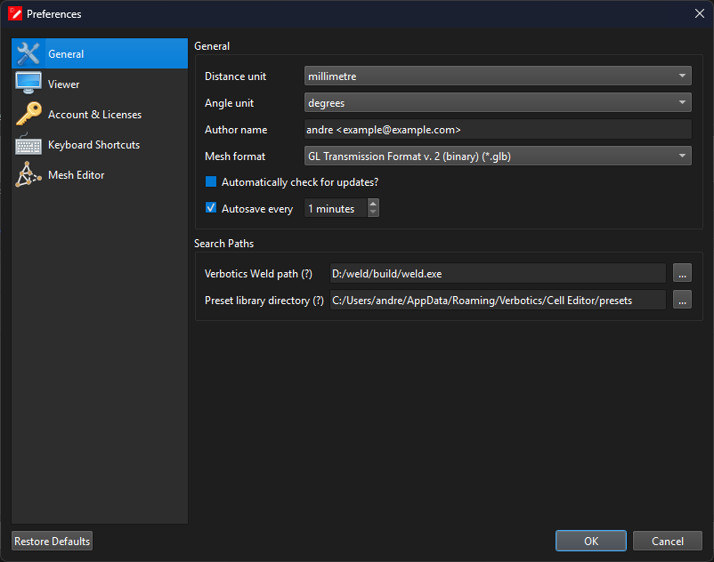Click the Verbotics Weld path field
The width and height of the screenshot is (714, 562).
498,274
